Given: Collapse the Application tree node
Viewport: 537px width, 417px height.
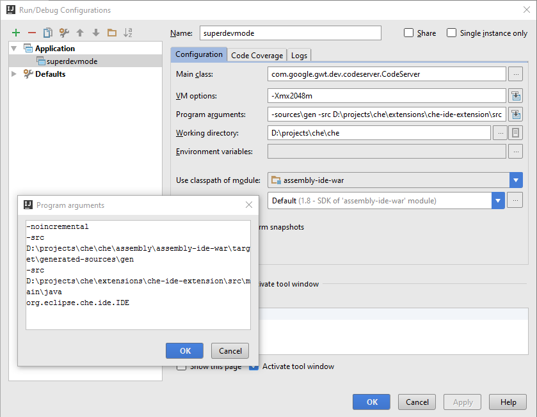Looking at the screenshot, I should pyautogui.click(x=15, y=49).
